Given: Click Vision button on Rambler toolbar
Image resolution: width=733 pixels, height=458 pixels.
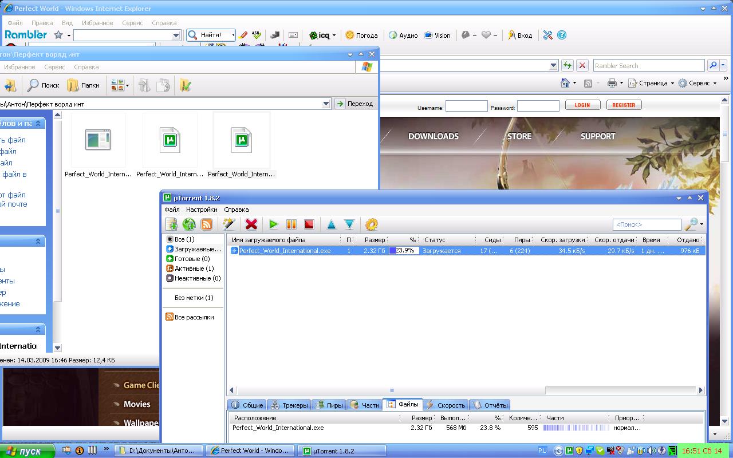Looking at the screenshot, I should 437,35.
